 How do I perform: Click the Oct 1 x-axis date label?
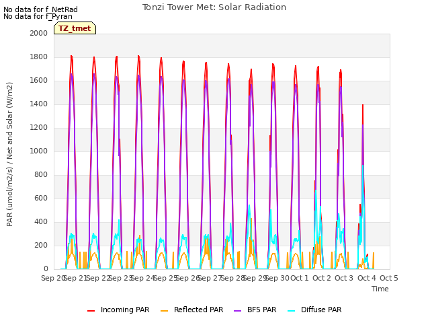click(x=300, y=278)
